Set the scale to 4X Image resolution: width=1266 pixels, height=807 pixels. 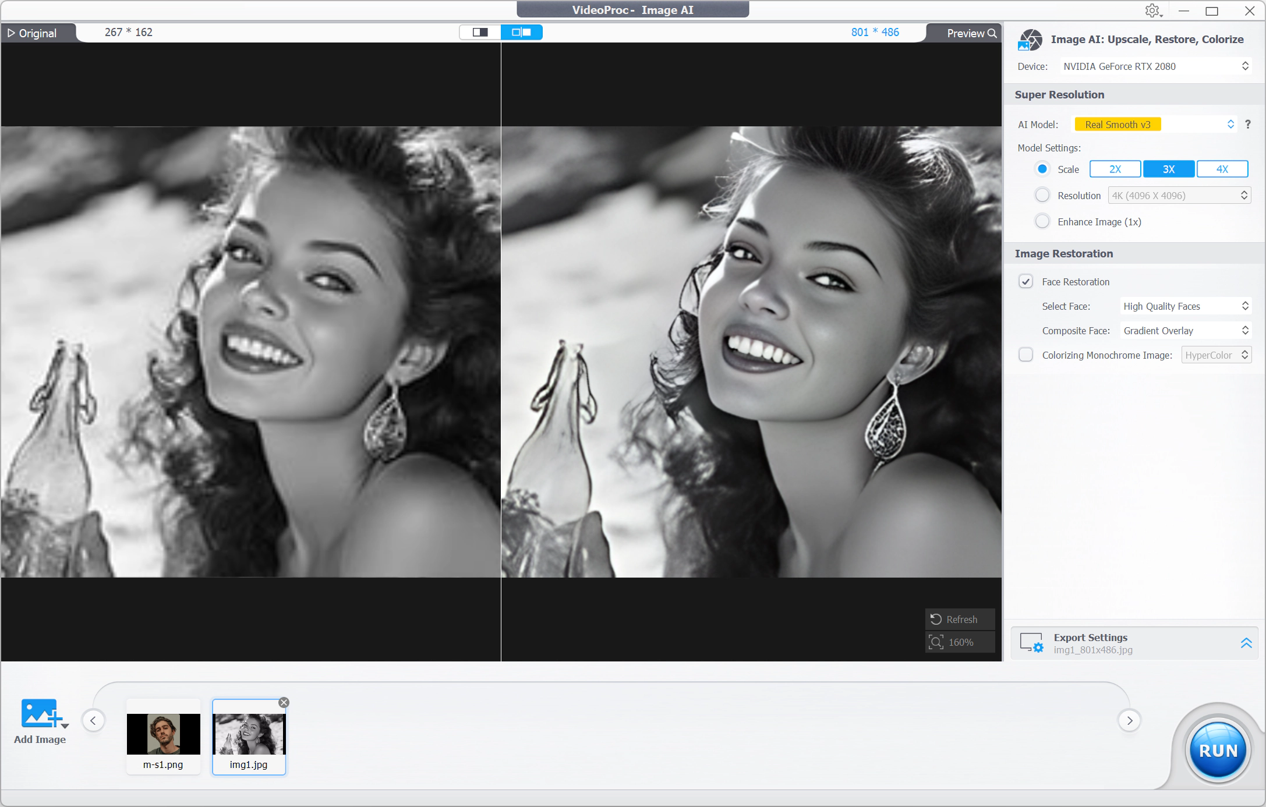click(x=1222, y=169)
